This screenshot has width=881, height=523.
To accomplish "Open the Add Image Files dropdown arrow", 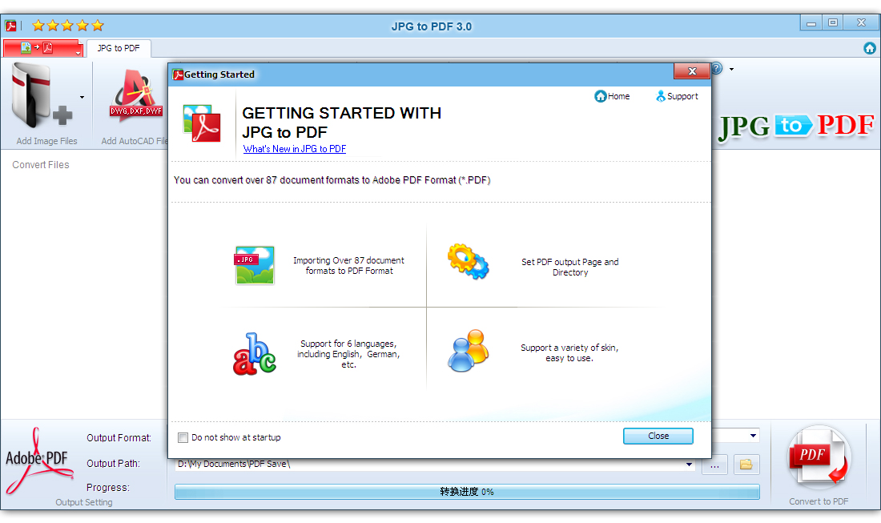I will coord(82,97).
